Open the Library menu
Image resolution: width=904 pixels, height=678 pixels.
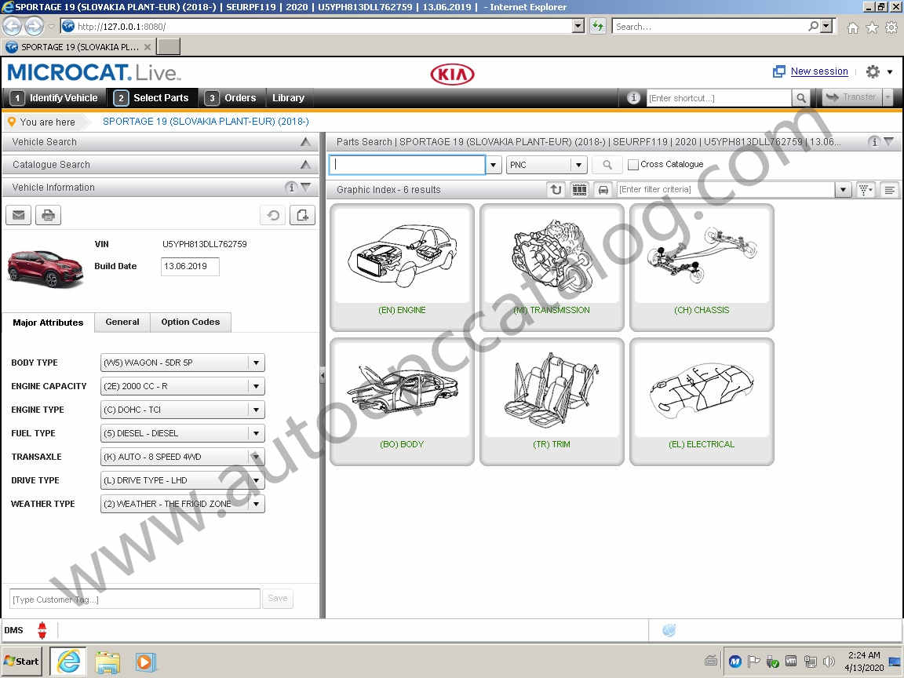[288, 98]
